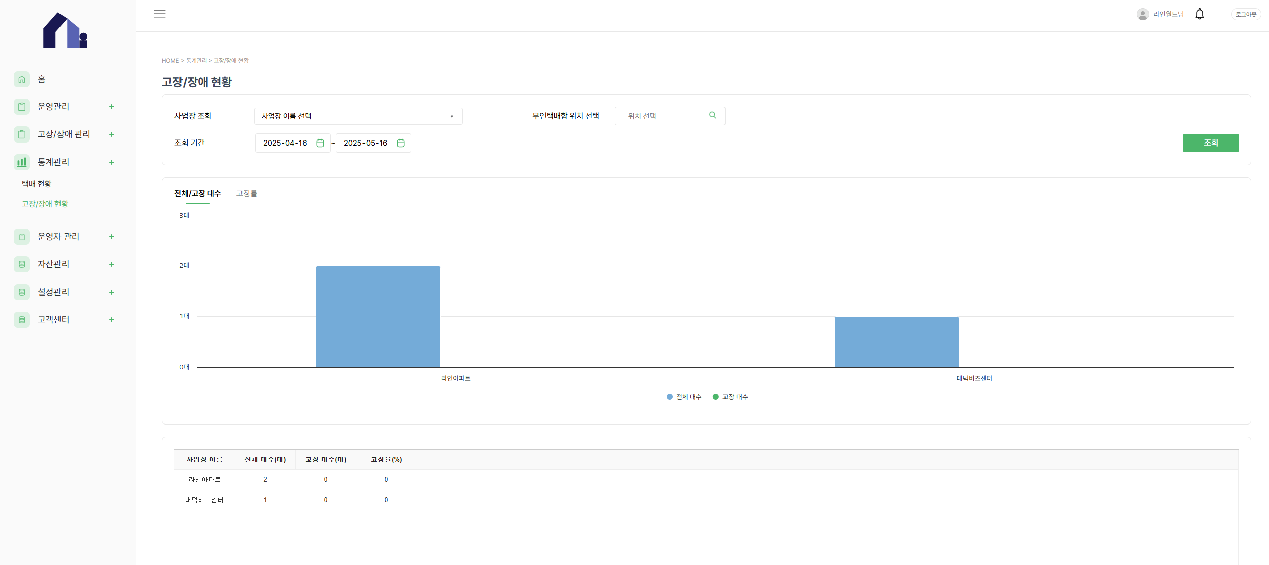
Task: Click the user profile avatar icon
Action: (1142, 14)
